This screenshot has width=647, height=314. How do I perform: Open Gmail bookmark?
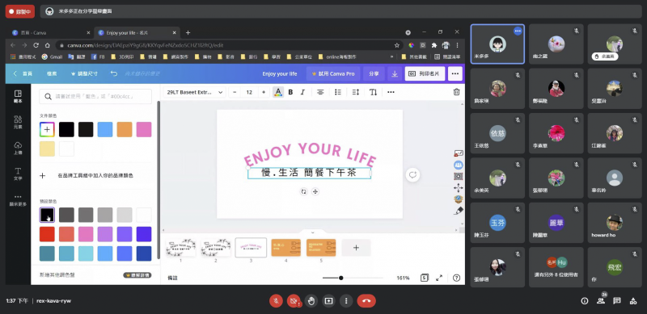[x=52, y=57]
